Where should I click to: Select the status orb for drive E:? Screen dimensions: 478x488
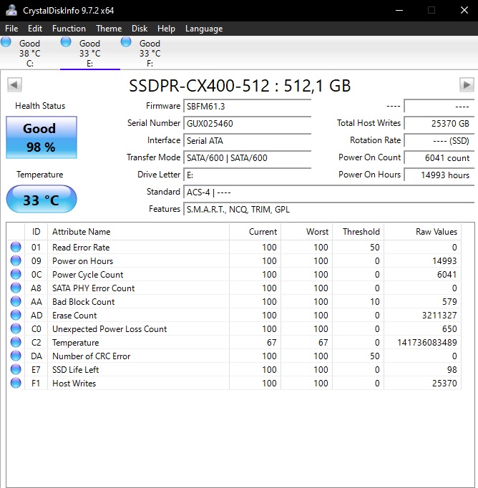coord(66,42)
